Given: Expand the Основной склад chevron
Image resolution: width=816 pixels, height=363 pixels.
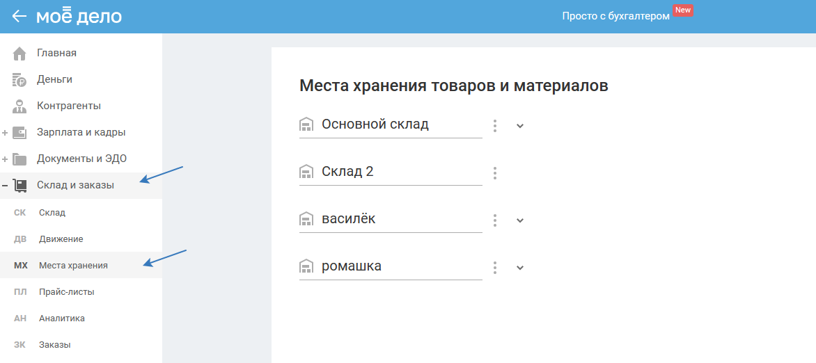Looking at the screenshot, I should pyautogui.click(x=519, y=126).
